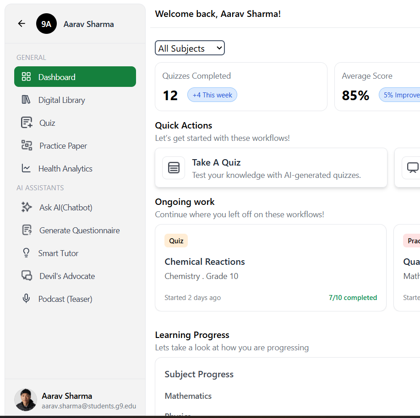Click the Digital Library books icon
The height and width of the screenshot is (418, 420).
click(26, 100)
